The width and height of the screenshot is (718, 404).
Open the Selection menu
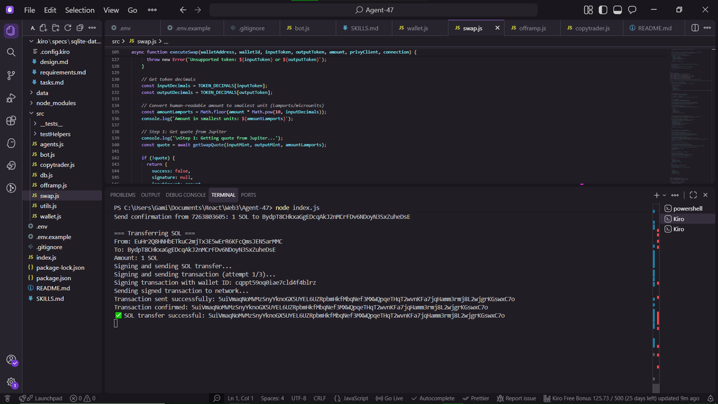coord(80,10)
